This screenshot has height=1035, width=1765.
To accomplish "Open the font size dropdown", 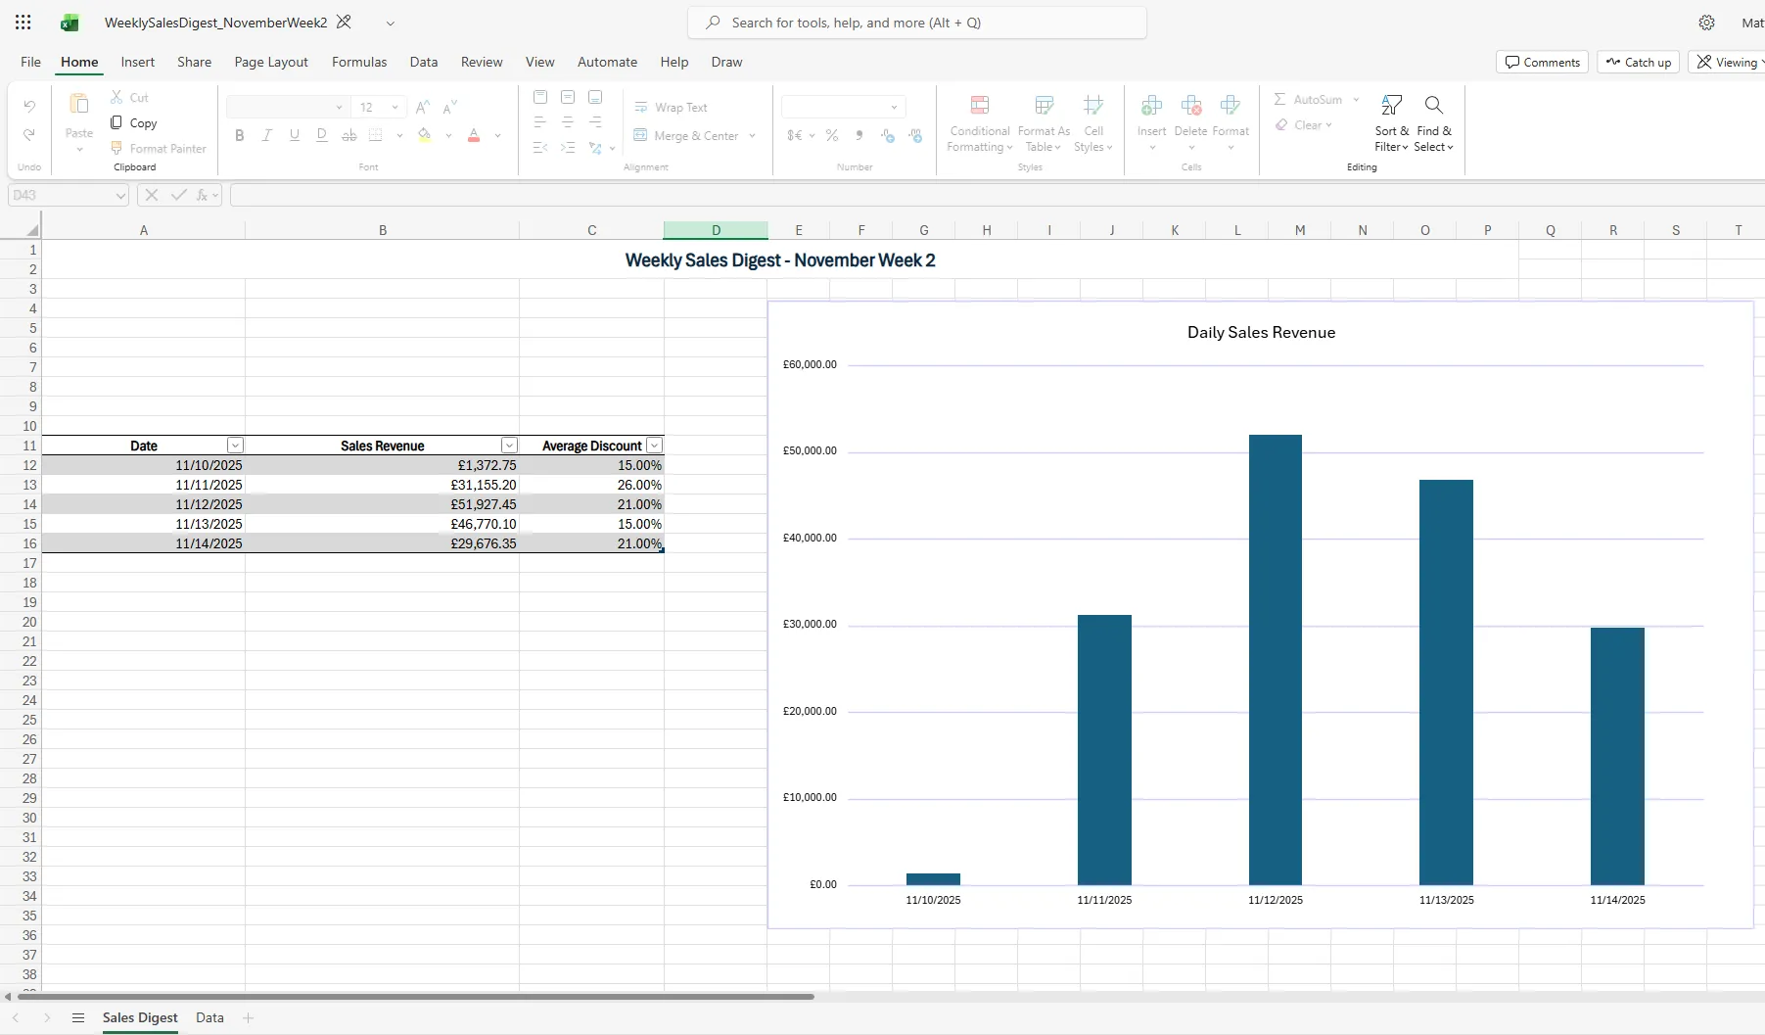I will pyautogui.click(x=395, y=107).
